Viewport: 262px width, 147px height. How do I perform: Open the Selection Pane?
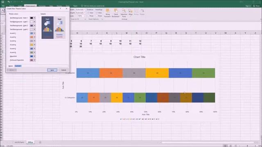(x=124, y=13)
